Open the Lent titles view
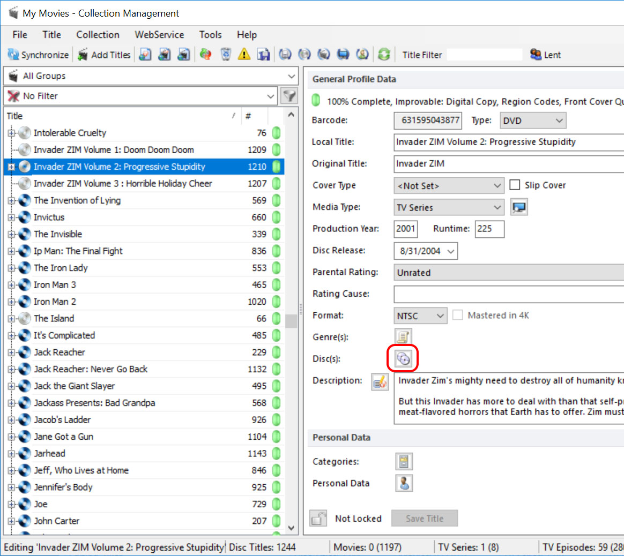This screenshot has width=624, height=556. [545, 55]
